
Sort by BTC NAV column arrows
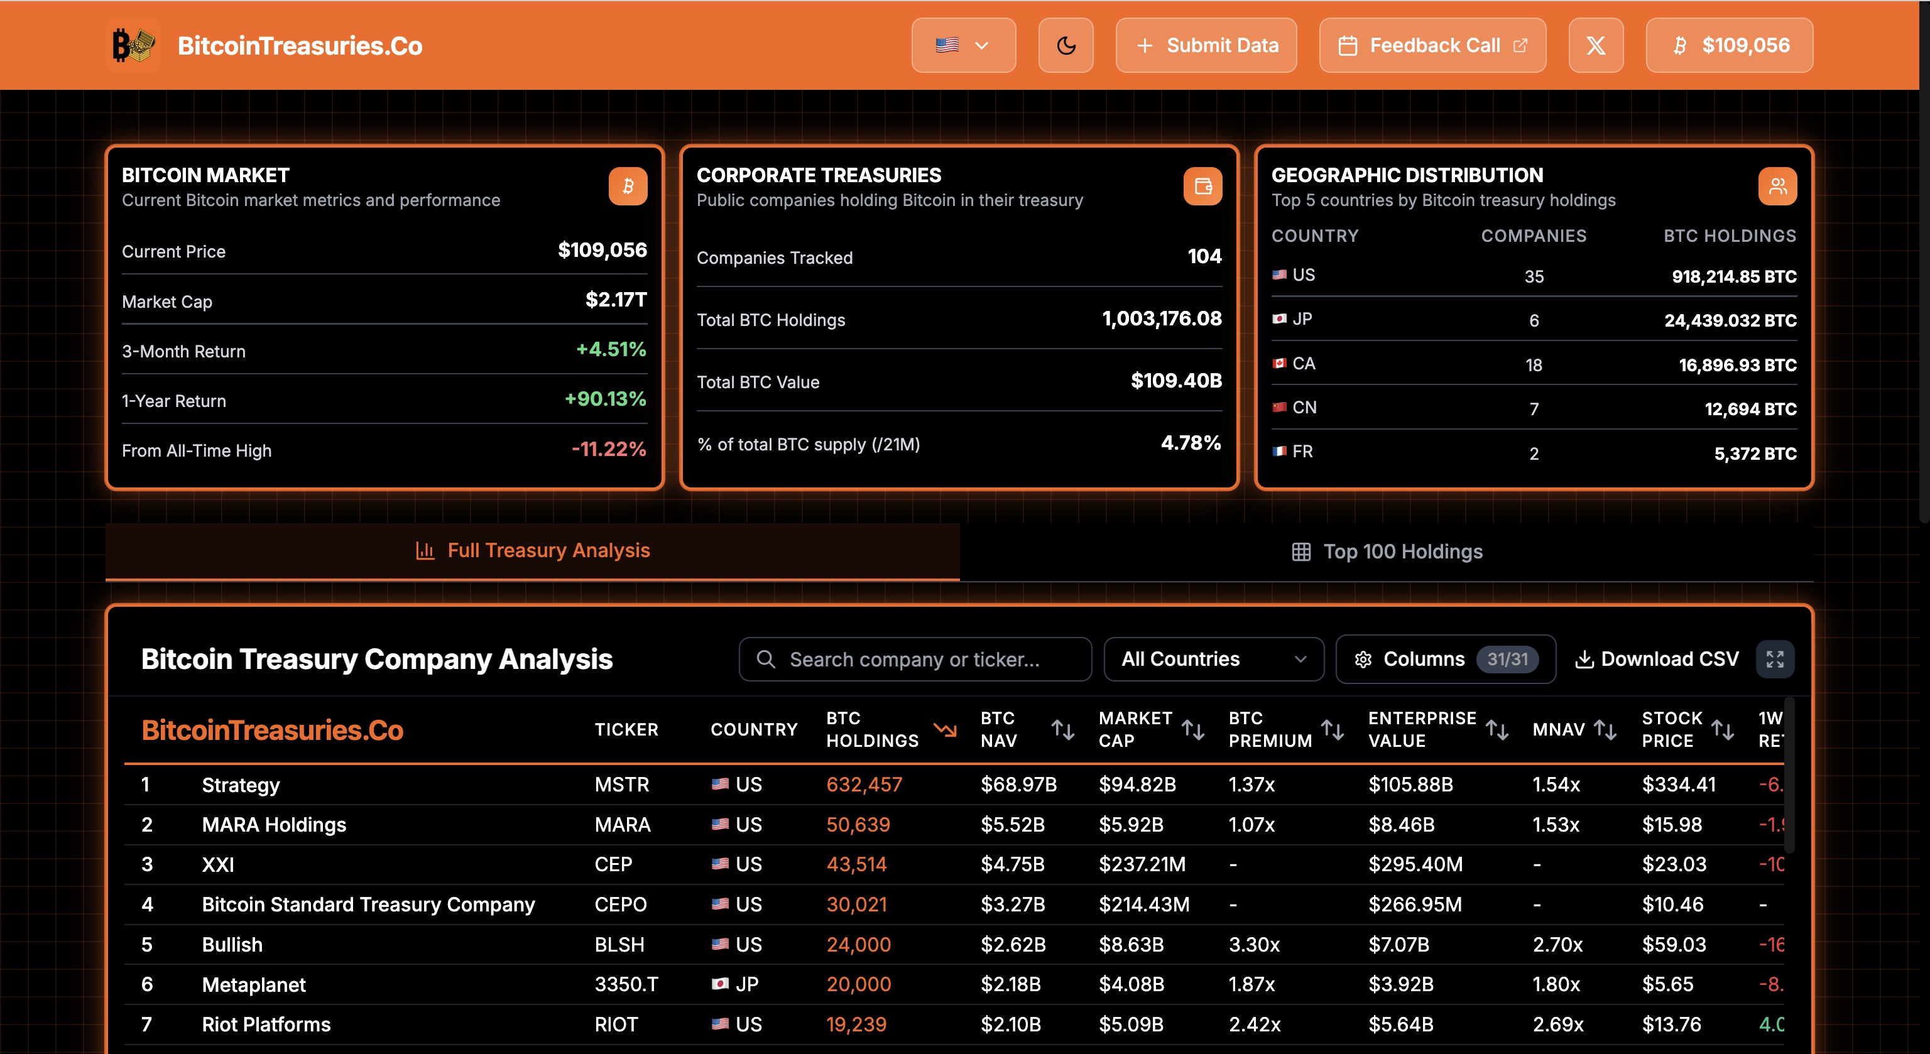pos(1062,729)
